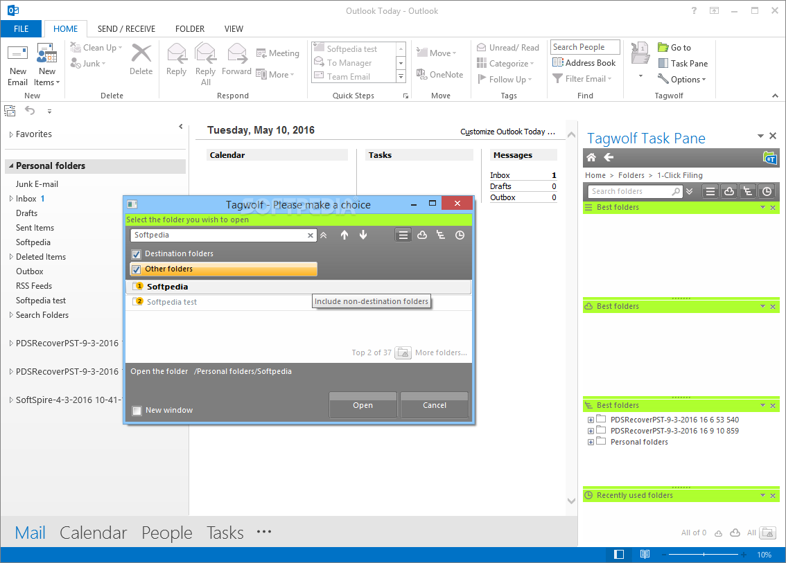786x563 pixels.
Task: Select the recent clock icon in dialog
Action: (460, 235)
